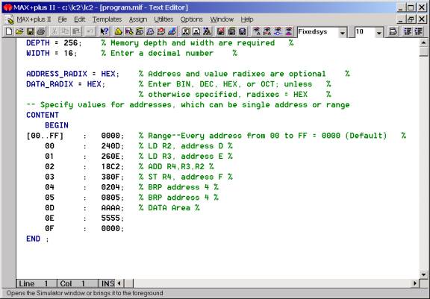The image size is (430, 299).
Task: Click the horizontal scrollbar right arrow
Action: coord(415,283)
